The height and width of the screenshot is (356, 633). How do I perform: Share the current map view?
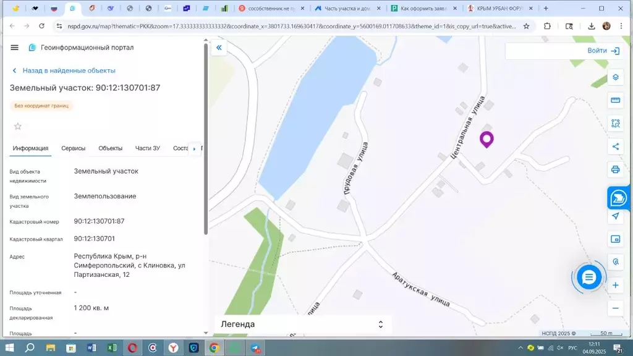615,146
